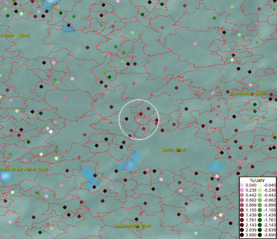Select the 0.899 legend swatch
277x239 pixels.
pos(242,205)
